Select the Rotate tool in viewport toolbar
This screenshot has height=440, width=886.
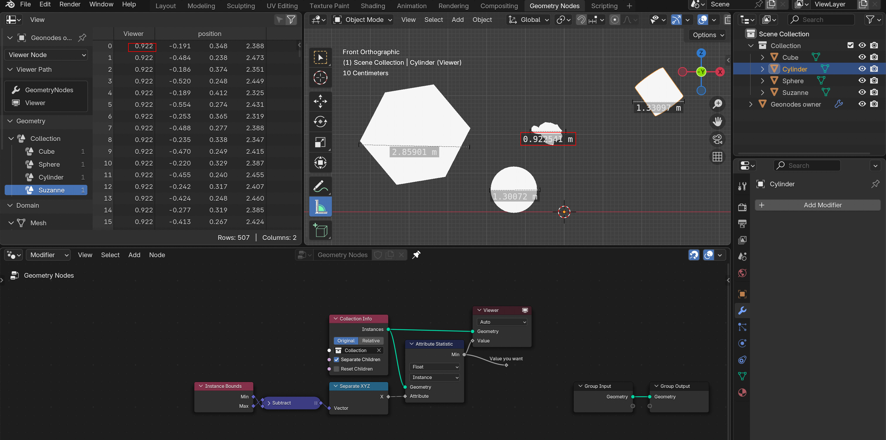(320, 122)
